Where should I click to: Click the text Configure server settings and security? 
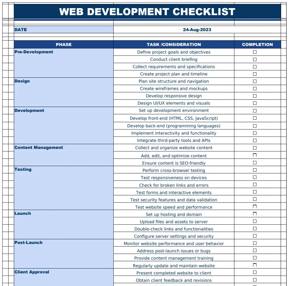(x=174, y=236)
